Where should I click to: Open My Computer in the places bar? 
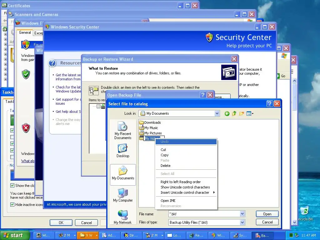pyautogui.click(x=123, y=195)
